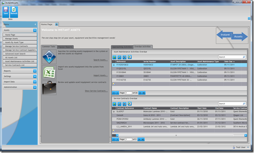Open Asset Maintenance Activities List
This screenshot has width=254, height=153.
click(20, 61)
